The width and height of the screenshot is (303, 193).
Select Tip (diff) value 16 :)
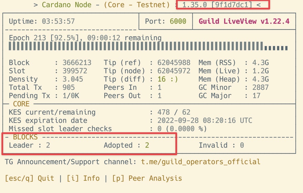click(168, 79)
